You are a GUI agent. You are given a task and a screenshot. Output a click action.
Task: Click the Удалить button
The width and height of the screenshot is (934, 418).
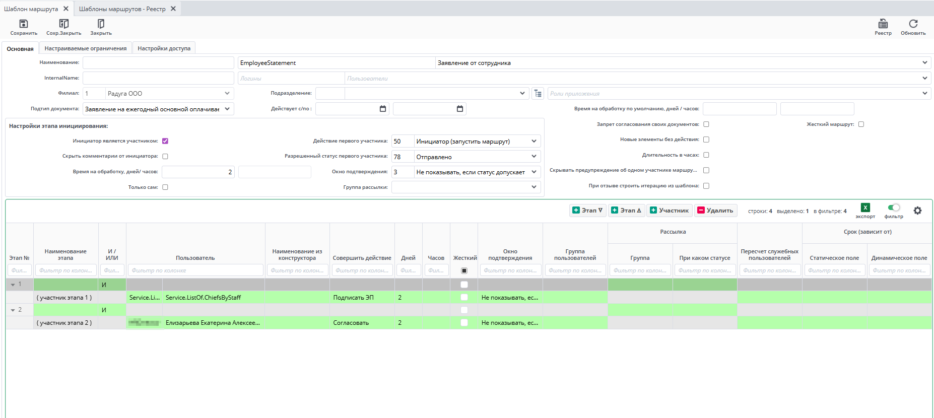(715, 211)
